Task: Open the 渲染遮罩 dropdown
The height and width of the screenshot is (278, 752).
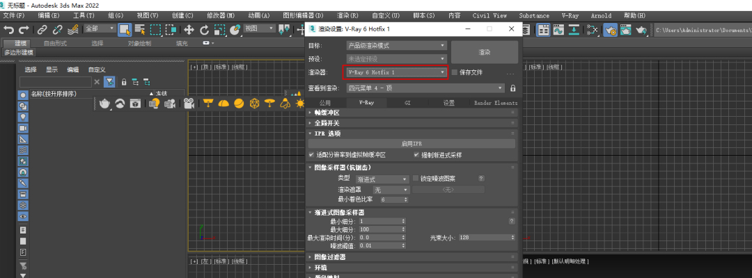Action: (391, 190)
